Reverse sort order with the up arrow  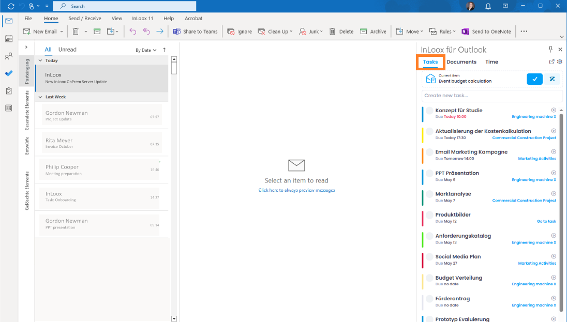(x=164, y=50)
